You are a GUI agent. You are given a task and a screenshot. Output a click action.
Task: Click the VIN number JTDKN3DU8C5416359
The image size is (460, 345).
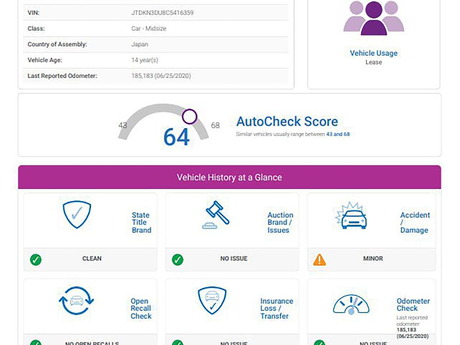tap(162, 13)
